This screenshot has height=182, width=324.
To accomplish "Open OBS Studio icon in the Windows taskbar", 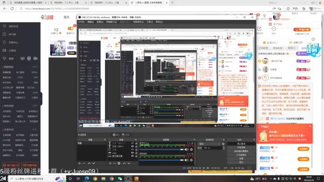I will 128,178.
